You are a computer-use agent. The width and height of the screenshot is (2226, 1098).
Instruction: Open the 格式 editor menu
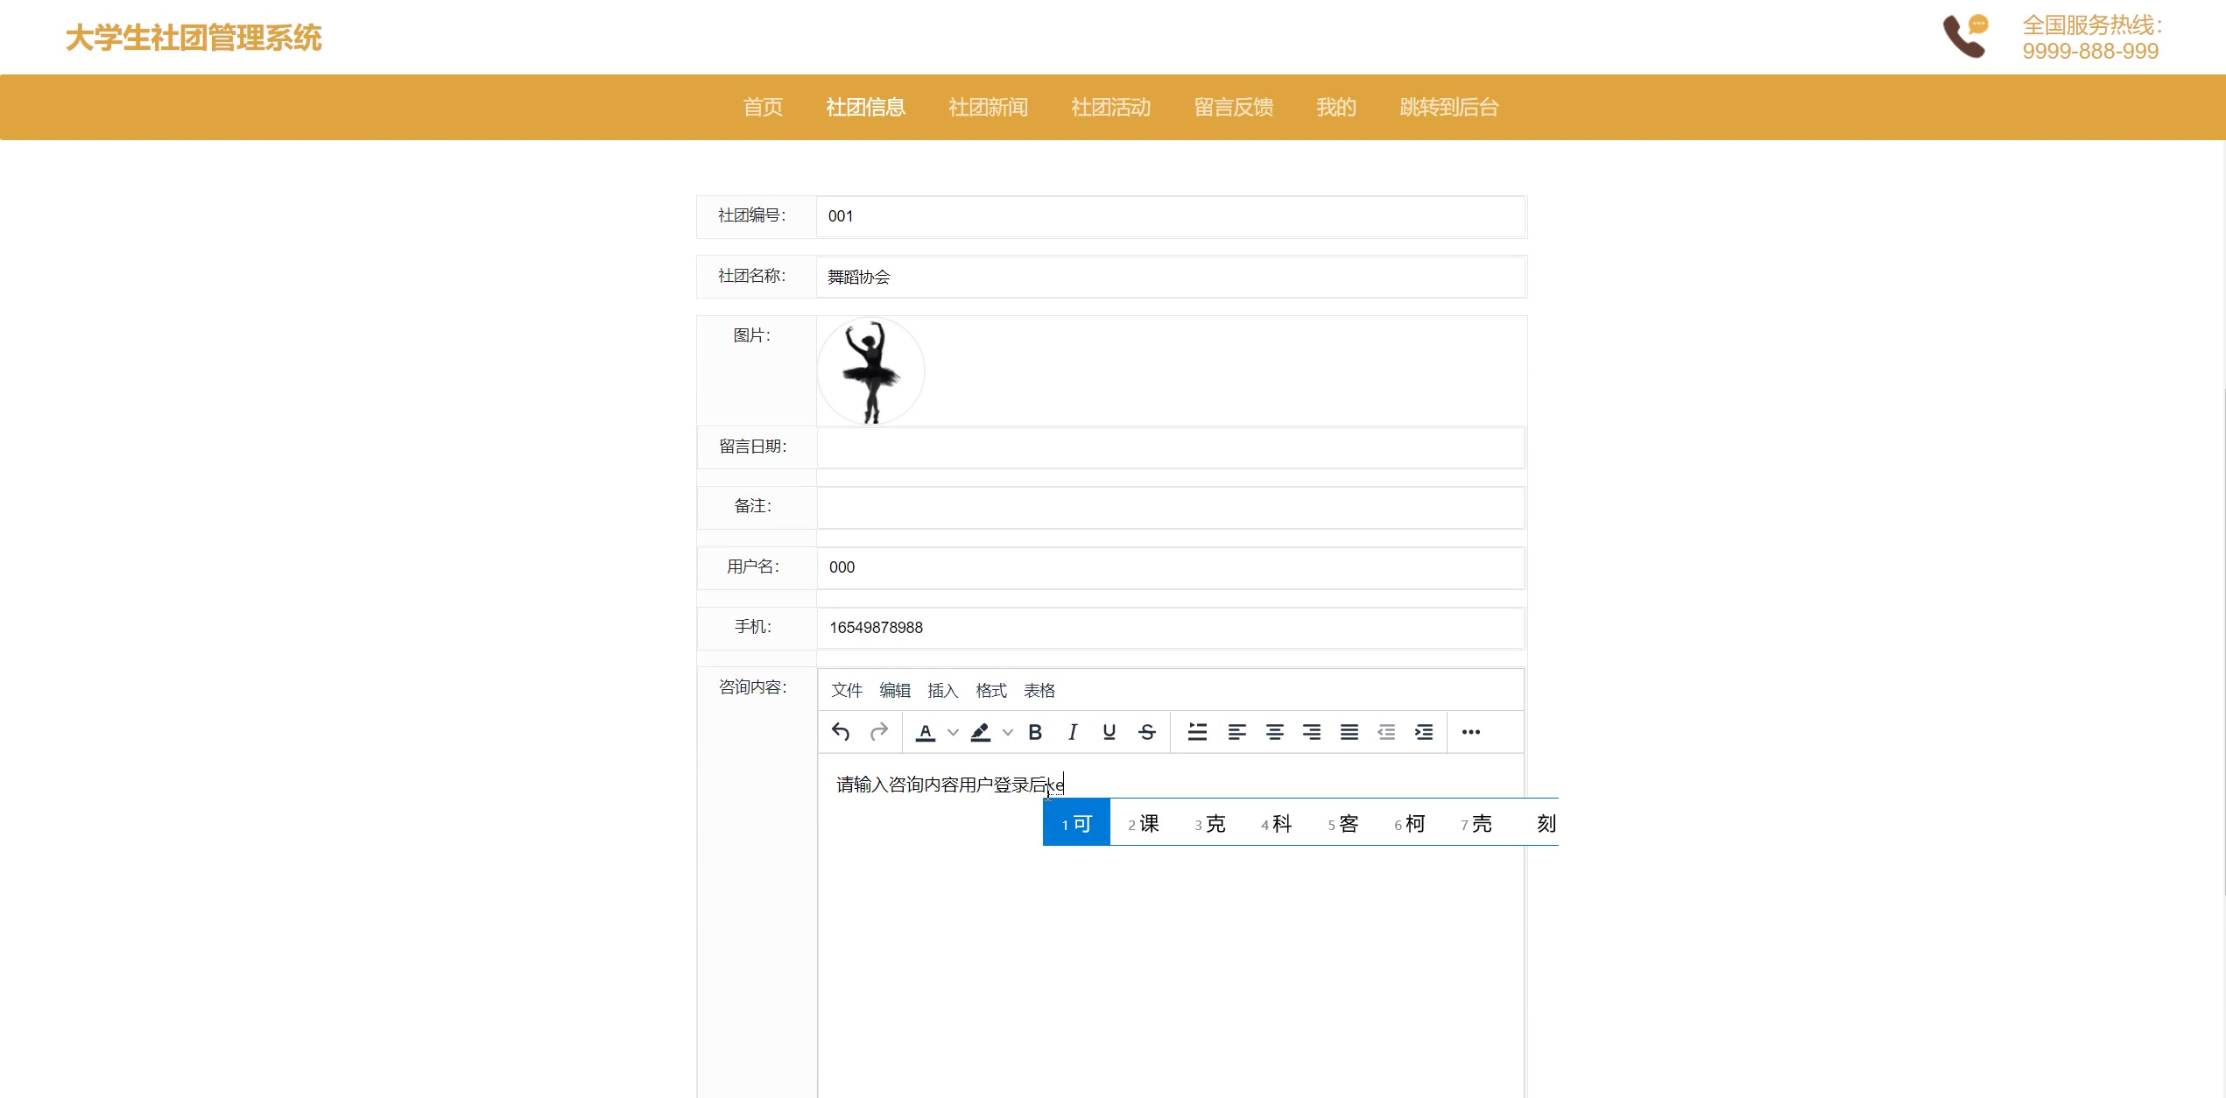click(990, 691)
